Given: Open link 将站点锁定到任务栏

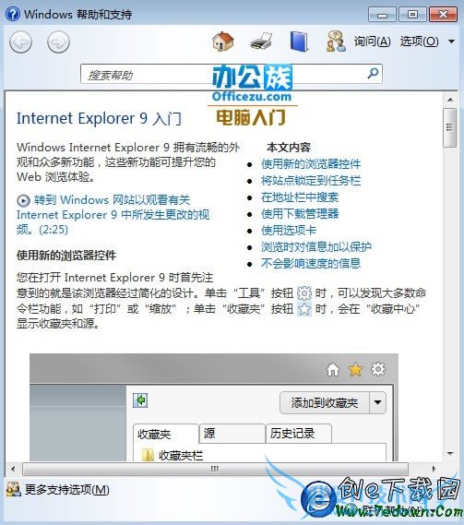Looking at the screenshot, I should pyautogui.click(x=311, y=181).
